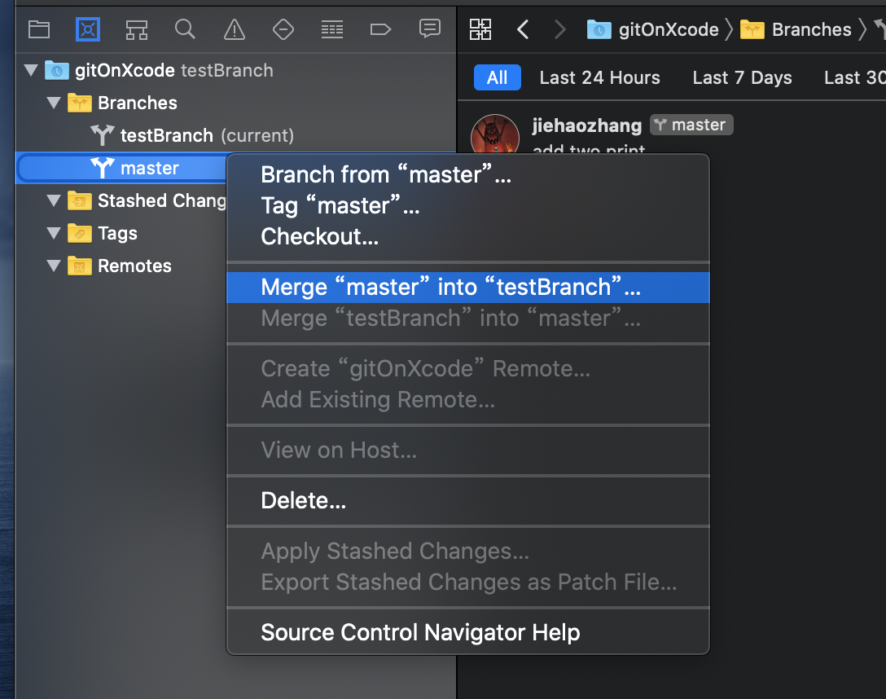Open the Find navigator magnifier icon
Screen dimensions: 886x699
186,29
